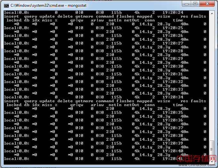Click '115b' netIn value on the 19:20:30 row
This screenshot has height=168, width=218.
116,66
